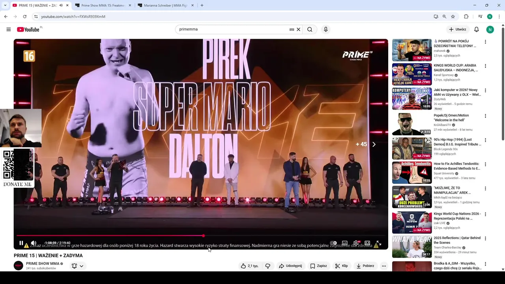Enter fullscreen mode in the player
The height and width of the screenshot is (284, 505).
pos(379,243)
